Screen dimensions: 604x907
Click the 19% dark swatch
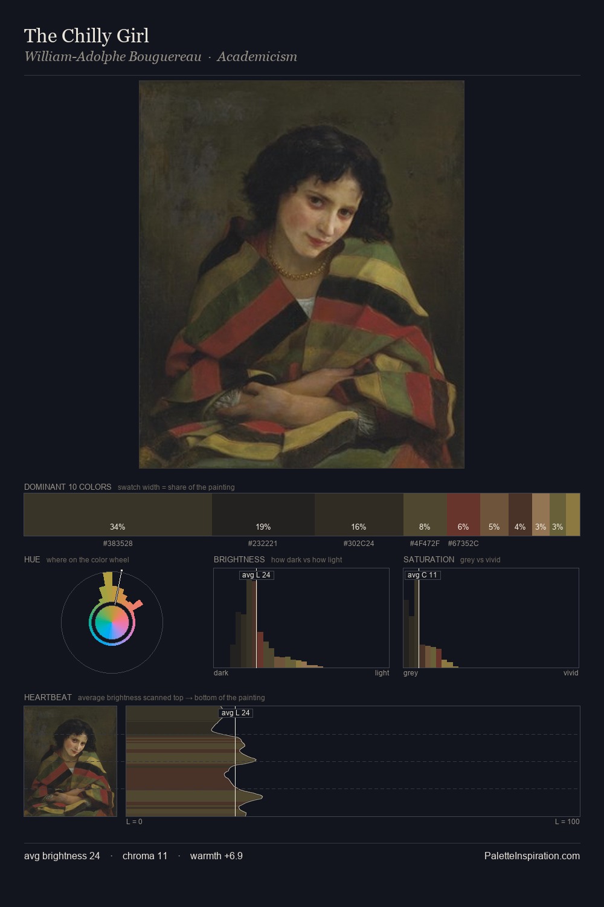pos(263,515)
